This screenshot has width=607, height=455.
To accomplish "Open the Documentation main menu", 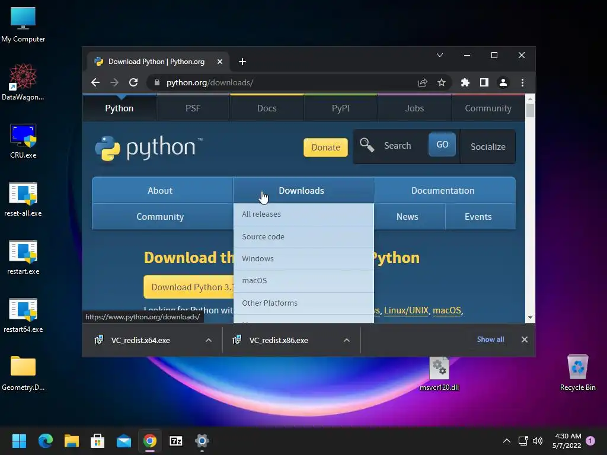I will pyautogui.click(x=445, y=190).
